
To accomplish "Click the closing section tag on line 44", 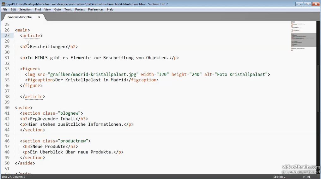I will [33, 130].
